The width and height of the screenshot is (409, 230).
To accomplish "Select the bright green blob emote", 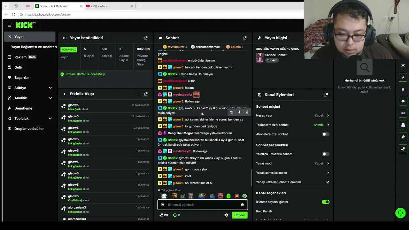I will (x=228, y=196).
